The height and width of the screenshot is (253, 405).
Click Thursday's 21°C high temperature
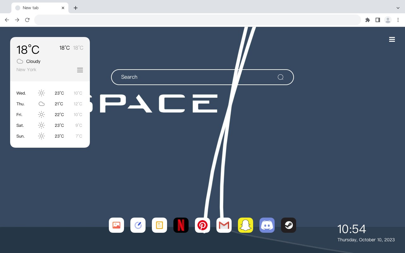(59, 104)
